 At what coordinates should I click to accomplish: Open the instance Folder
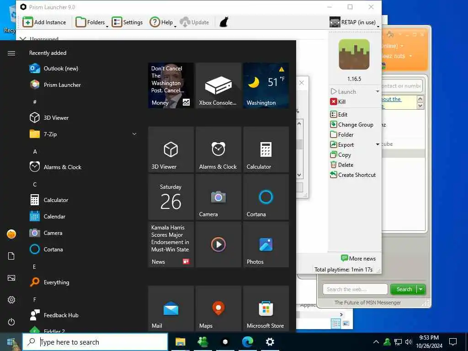coord(342,135)
